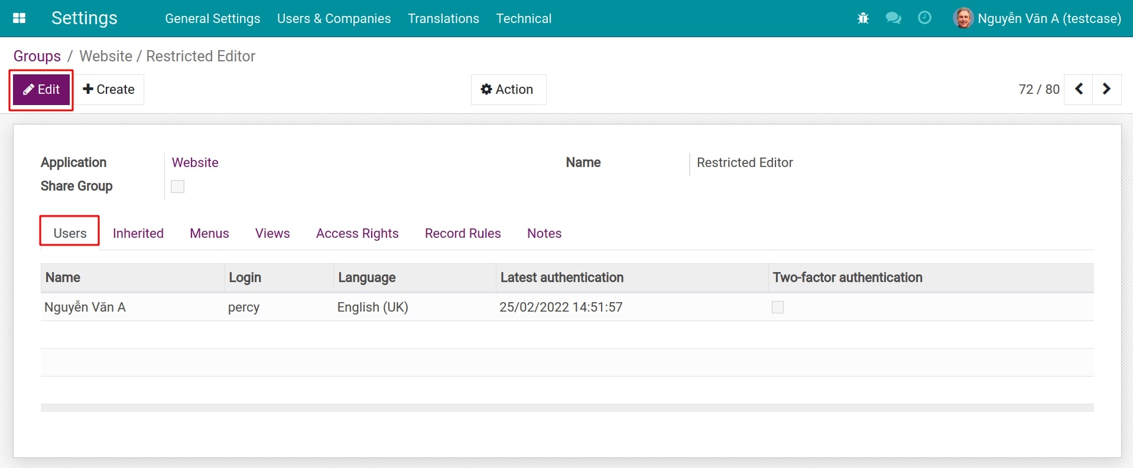Click the user avatar picture
Image resolution: width=1133 pixels, height=468 pixels.
[963, 18]
